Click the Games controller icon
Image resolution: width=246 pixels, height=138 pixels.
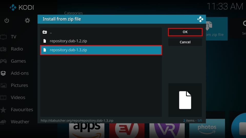pos(3,61)
